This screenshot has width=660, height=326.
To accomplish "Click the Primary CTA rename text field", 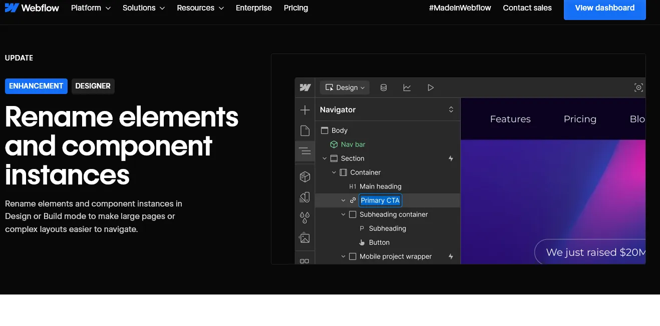I will point(380,200).
